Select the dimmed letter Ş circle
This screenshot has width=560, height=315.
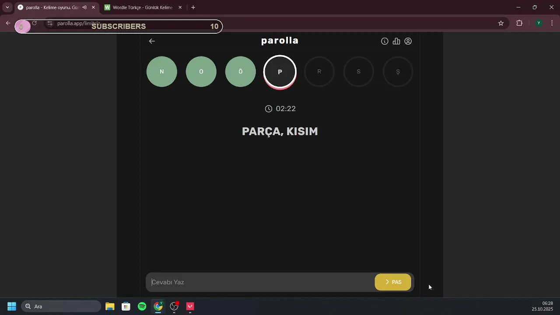[398, 72]
